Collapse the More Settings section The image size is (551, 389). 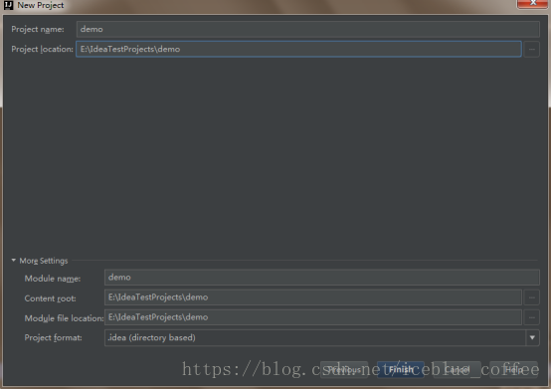click(x=14, y=261)
